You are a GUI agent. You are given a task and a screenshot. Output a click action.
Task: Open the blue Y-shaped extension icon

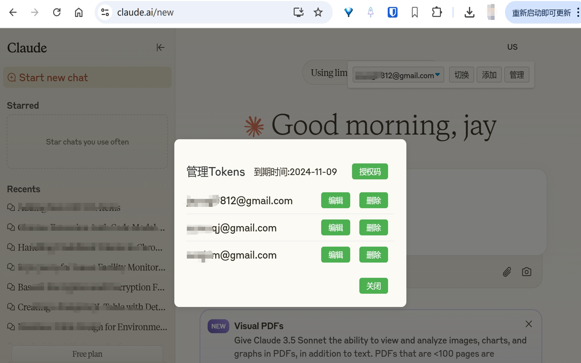coord(349,12)
